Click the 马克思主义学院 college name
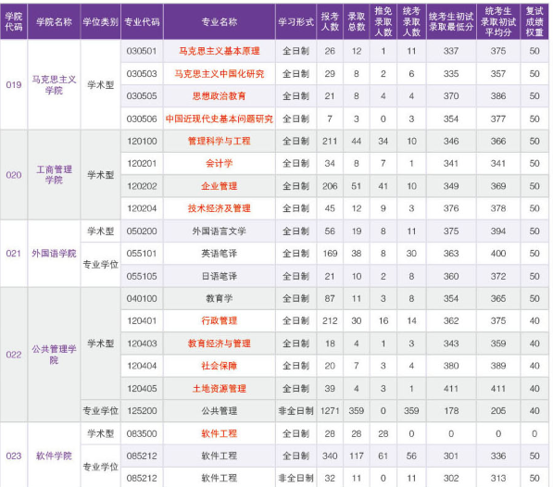 tap(54, 85)
